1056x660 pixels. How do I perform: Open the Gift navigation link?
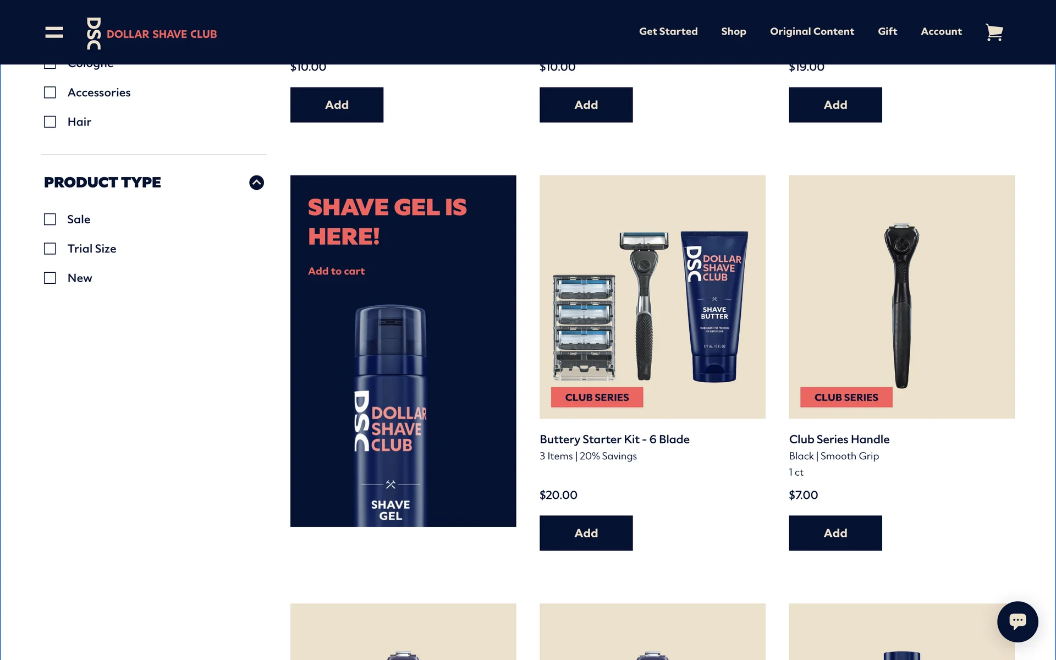click(x=887, y=31)
